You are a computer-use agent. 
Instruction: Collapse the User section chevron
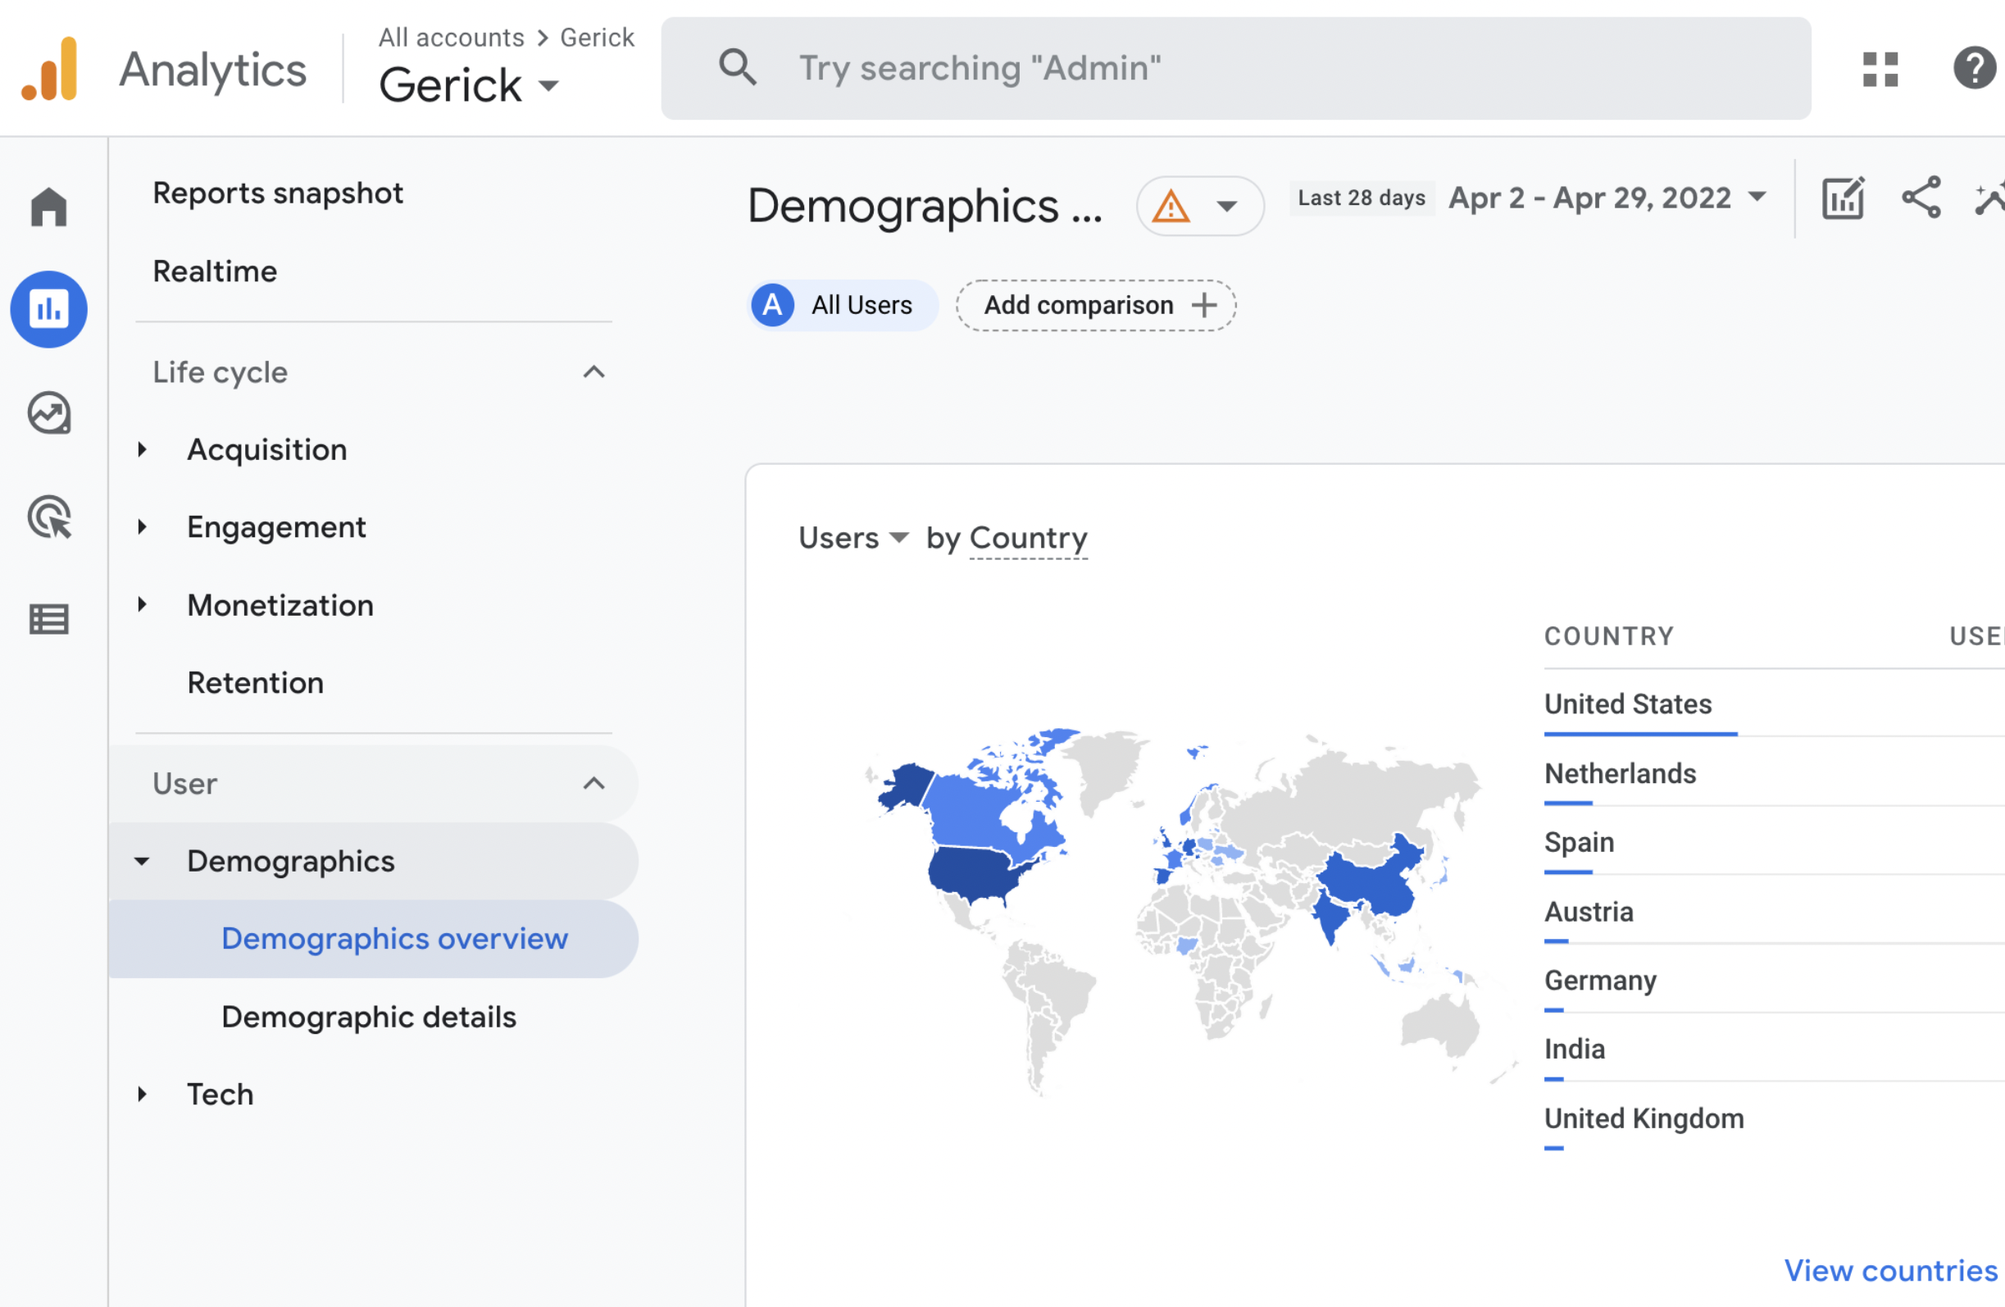tap(594, 784)
